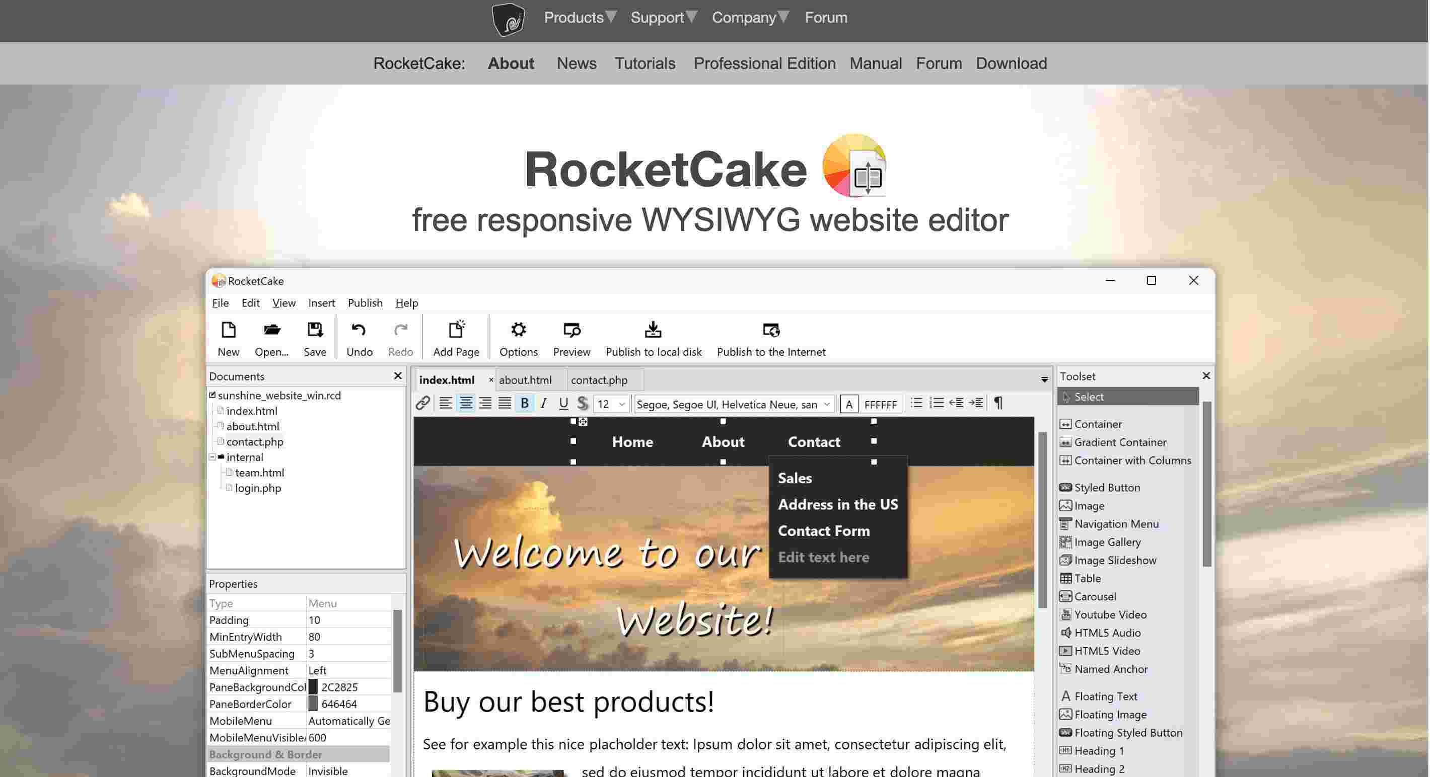Toggle the sunshine_website_win.rcd project node
This screenshot has width=1430, height=777.
coord(212,395)
